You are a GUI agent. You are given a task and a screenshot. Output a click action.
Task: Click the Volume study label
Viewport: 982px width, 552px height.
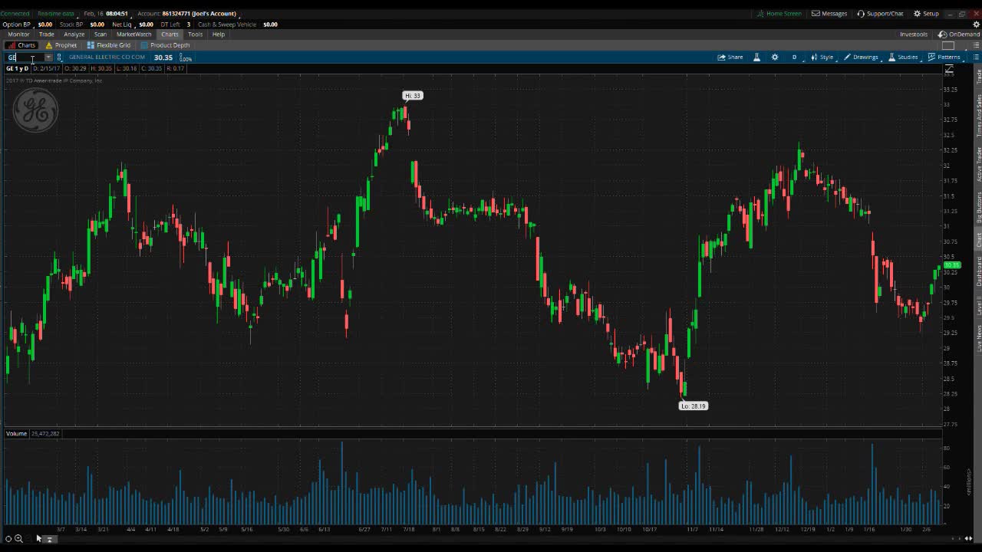coord(16,434)
